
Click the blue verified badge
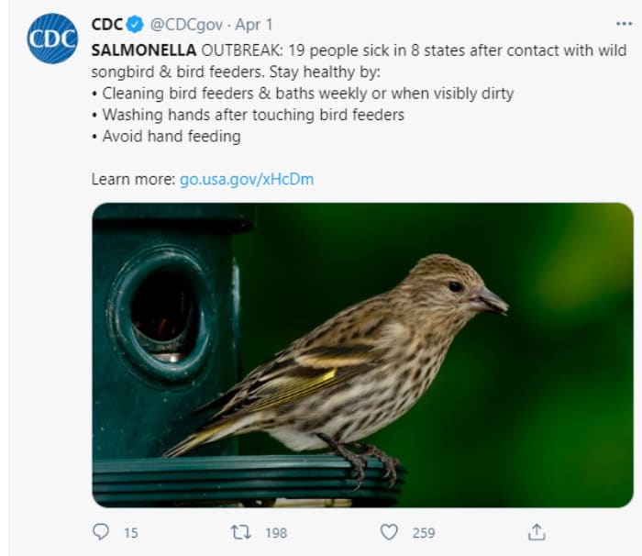(133, 24)
